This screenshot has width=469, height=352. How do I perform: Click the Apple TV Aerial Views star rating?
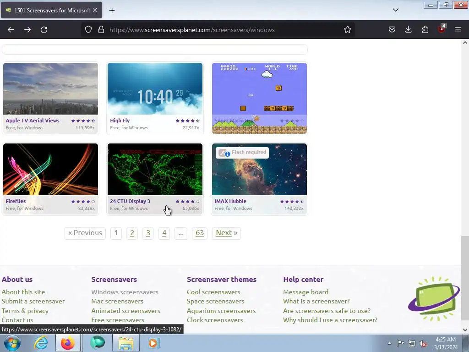click(x=83, y=121)
